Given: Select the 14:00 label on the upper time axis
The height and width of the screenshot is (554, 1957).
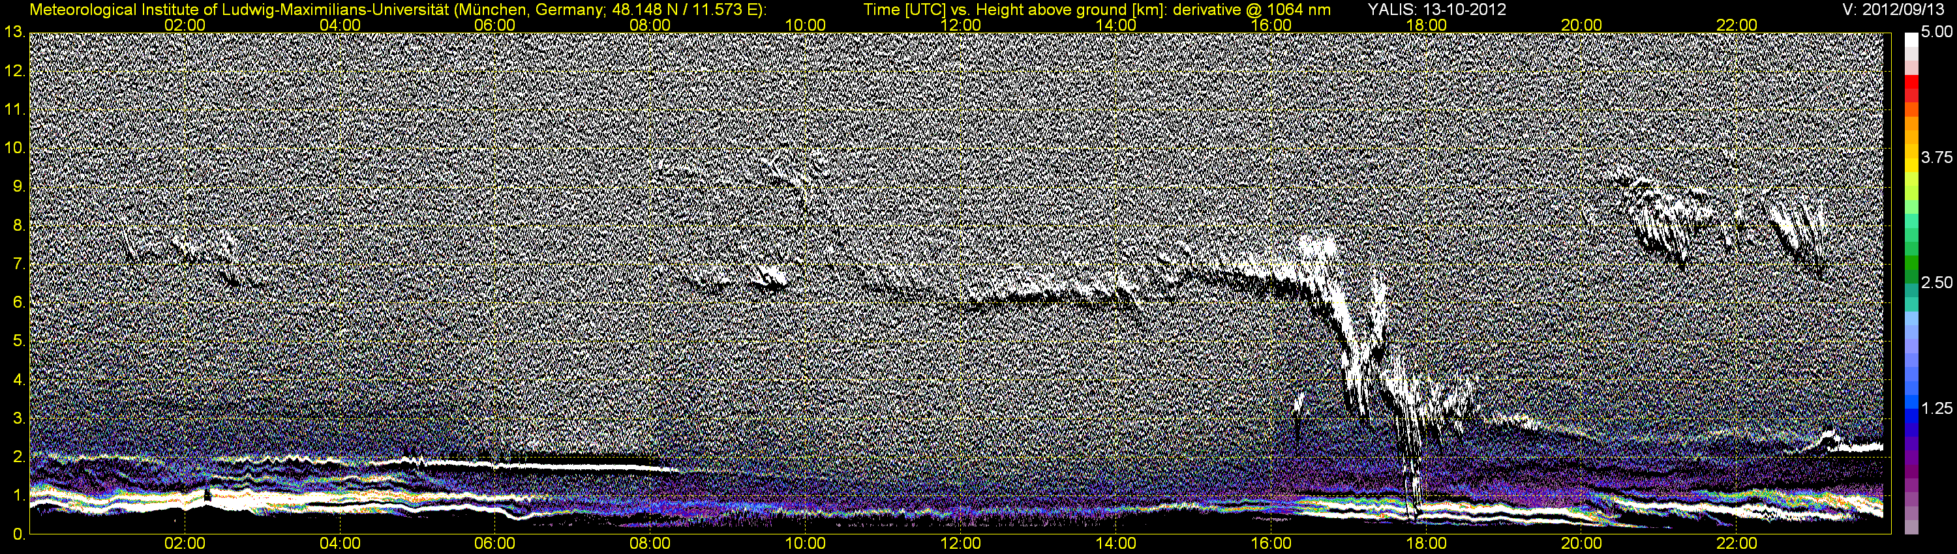Looking at the screenshot, I should coord(1116,25).
